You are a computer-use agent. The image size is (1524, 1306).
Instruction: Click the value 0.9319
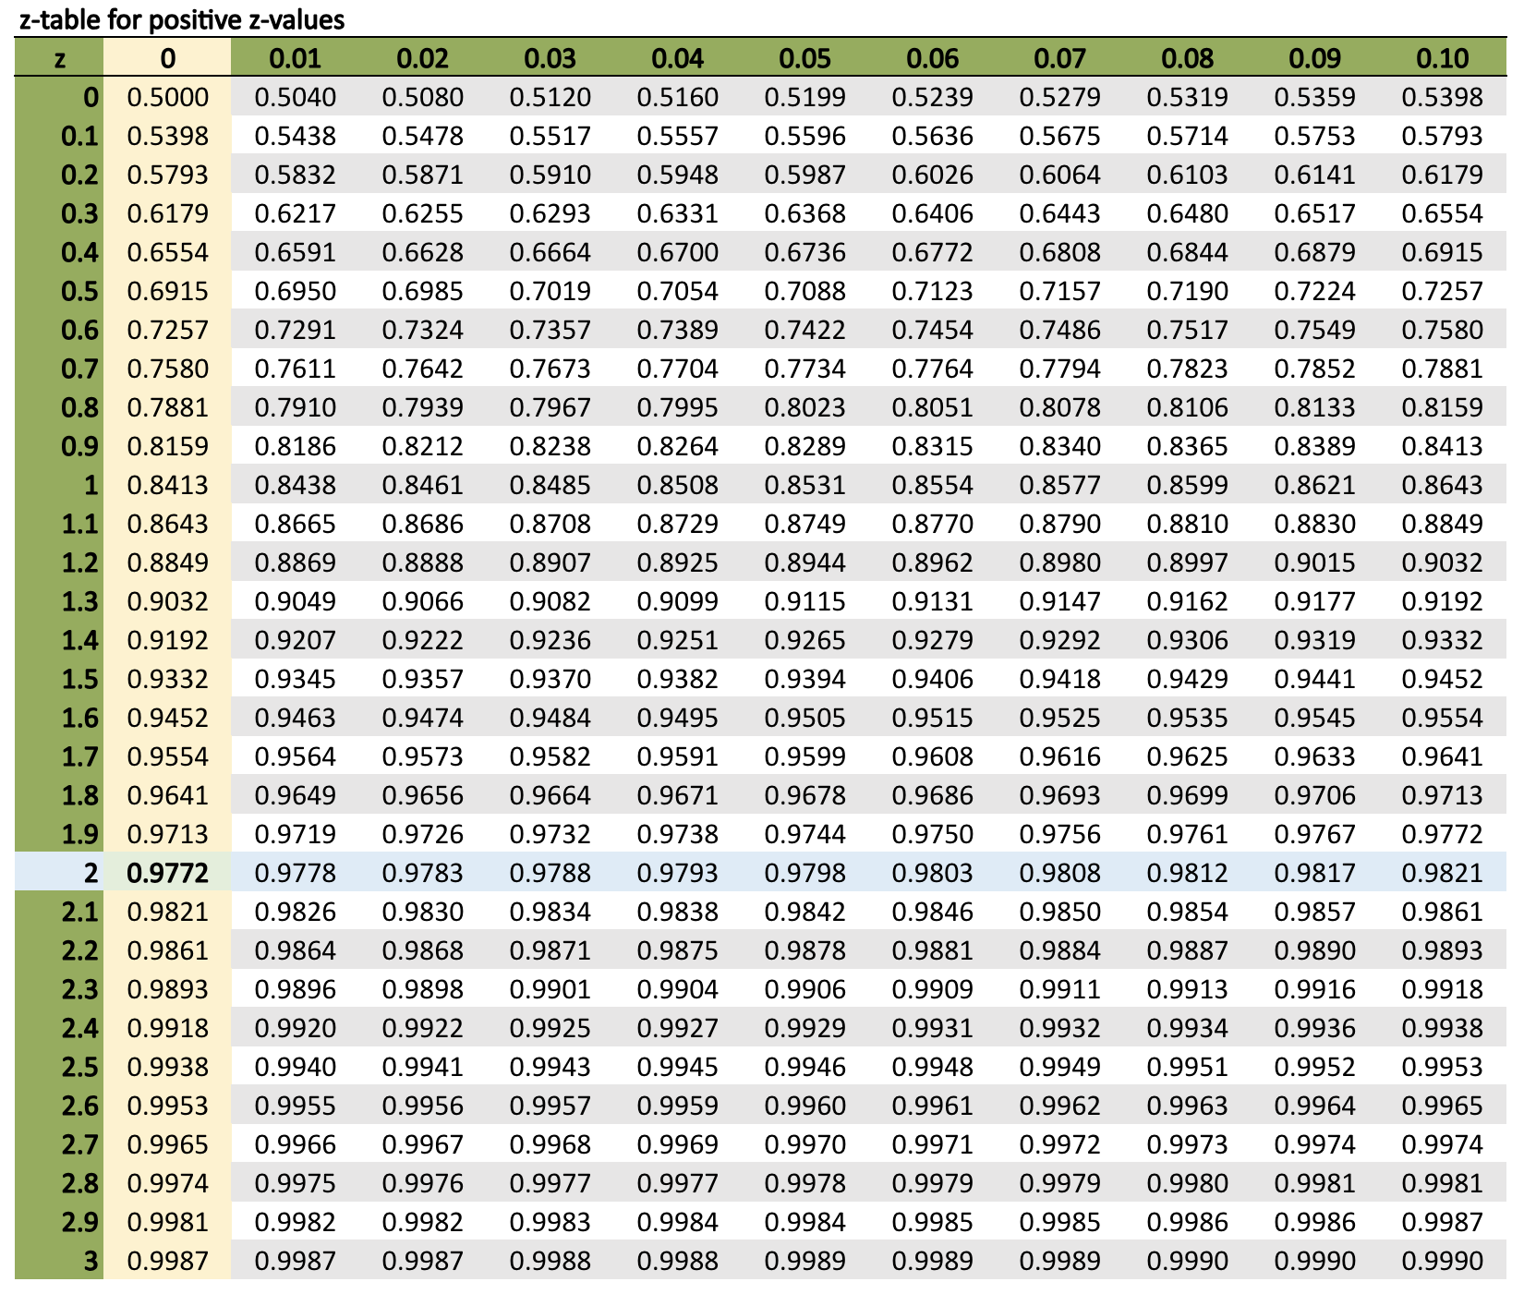click(x=1314, y=640)
